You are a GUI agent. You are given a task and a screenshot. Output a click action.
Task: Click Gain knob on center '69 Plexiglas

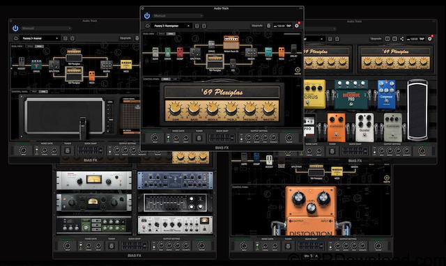[x=176, y=109]
